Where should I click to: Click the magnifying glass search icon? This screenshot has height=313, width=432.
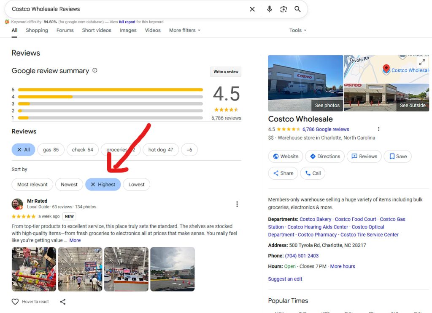tap(297, 9)
